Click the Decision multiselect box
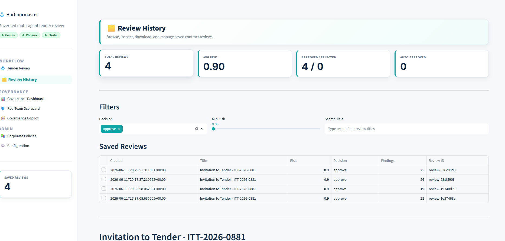This screenshot has height=241, width=505. (x=153, y=129)
